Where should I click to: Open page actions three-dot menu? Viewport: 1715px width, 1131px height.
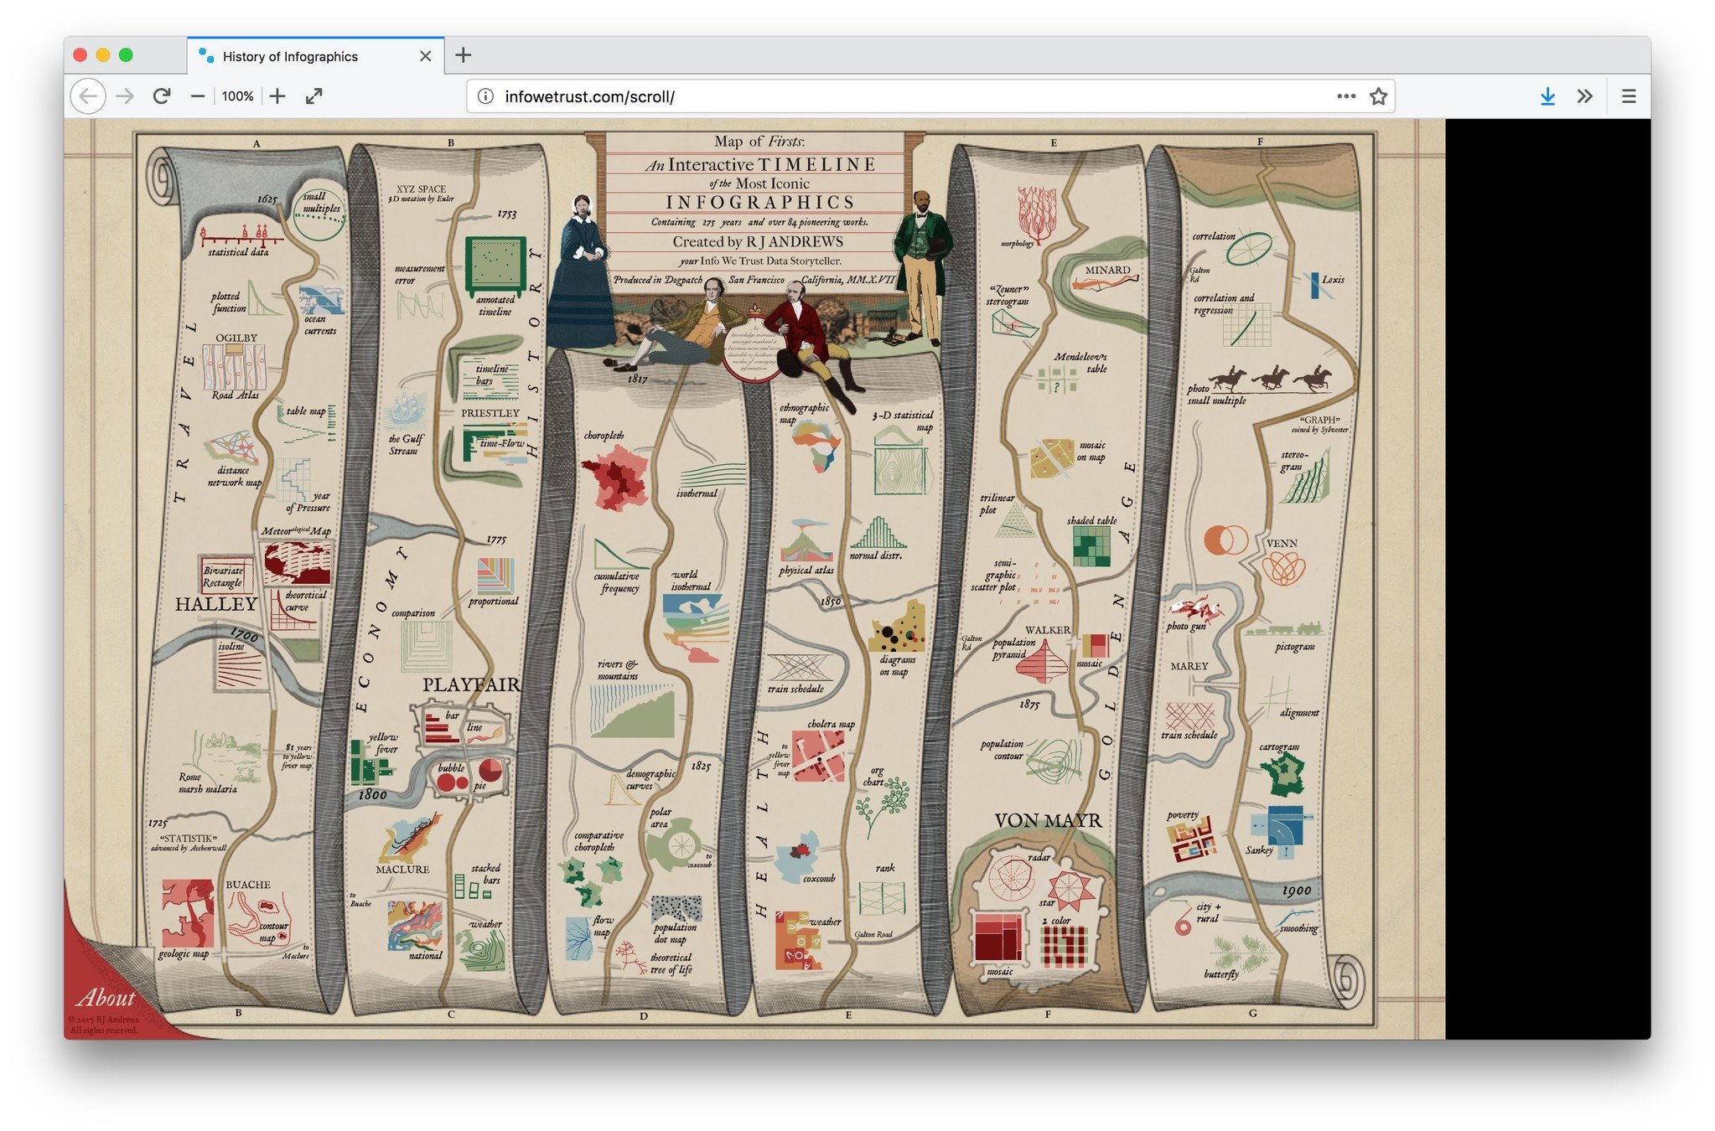(x=1346, y=96)
